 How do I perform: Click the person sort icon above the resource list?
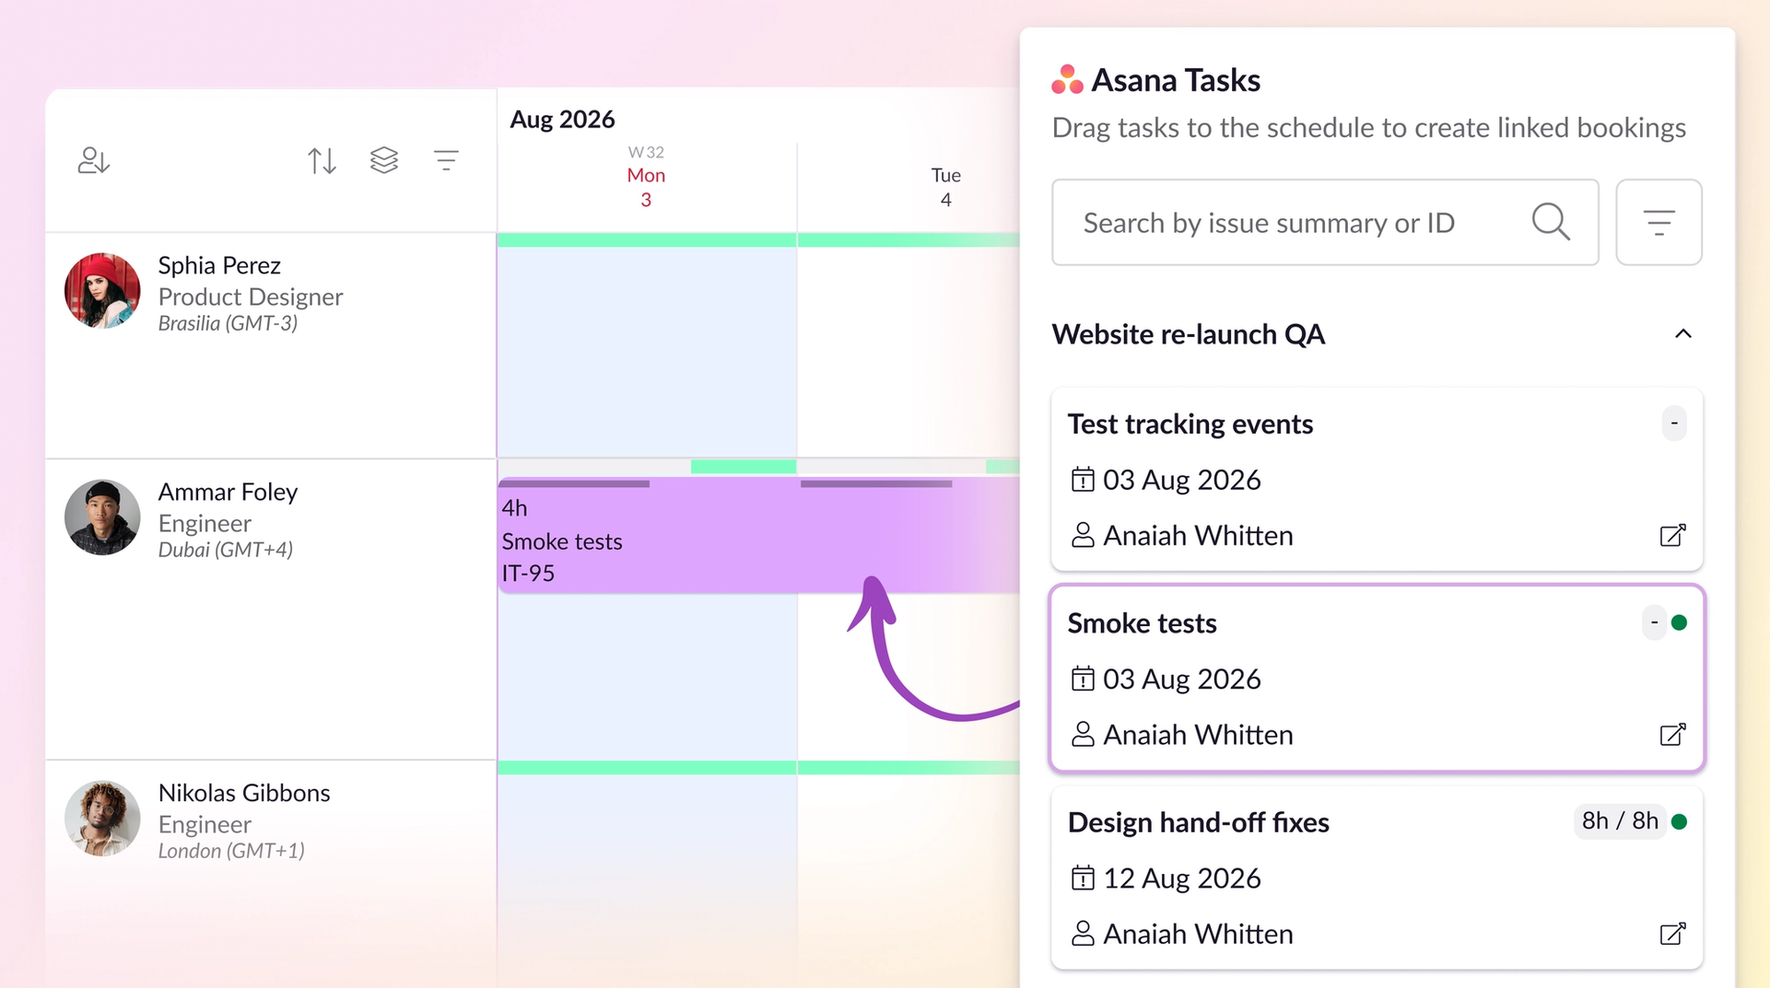[93, 159]
